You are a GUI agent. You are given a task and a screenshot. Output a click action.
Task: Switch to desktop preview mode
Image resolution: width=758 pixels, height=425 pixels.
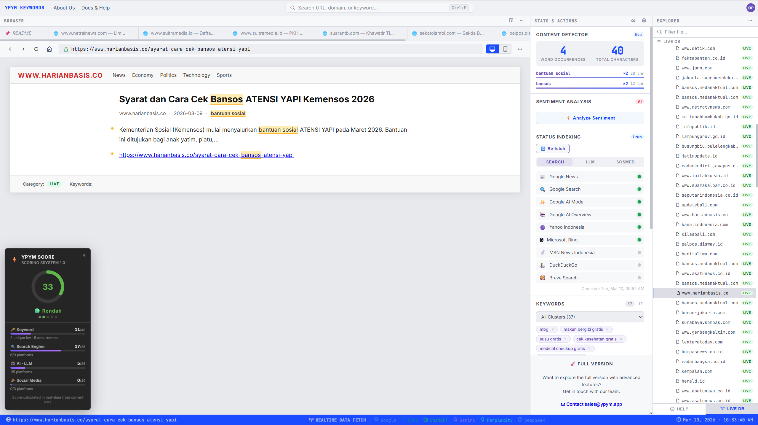pos(492,49)
